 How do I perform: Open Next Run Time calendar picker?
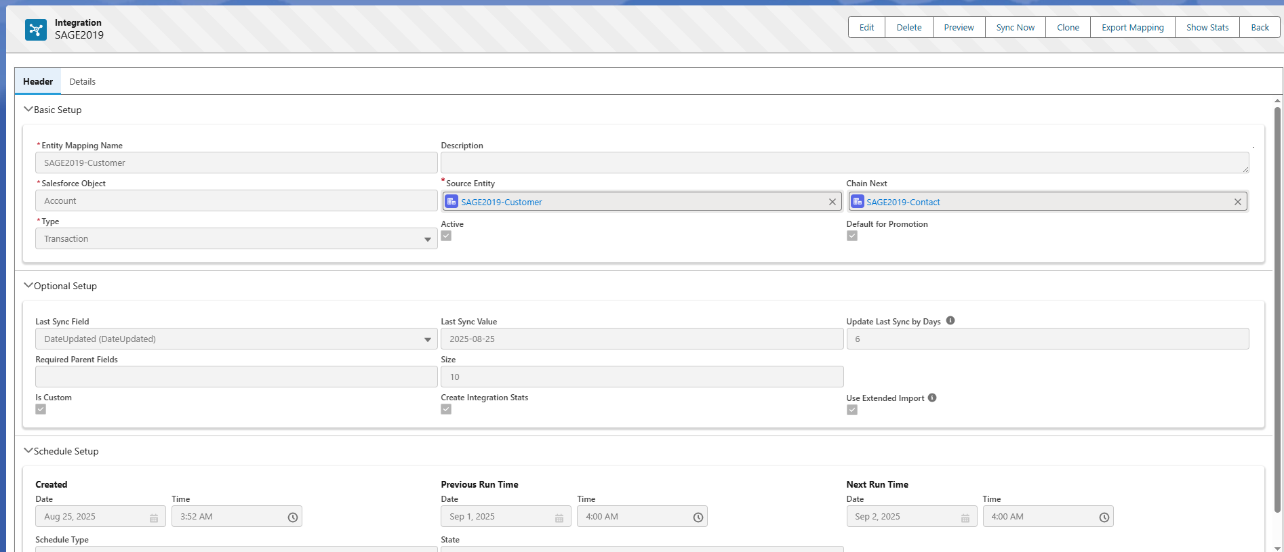pyautogui.click(x=965, y=517)
